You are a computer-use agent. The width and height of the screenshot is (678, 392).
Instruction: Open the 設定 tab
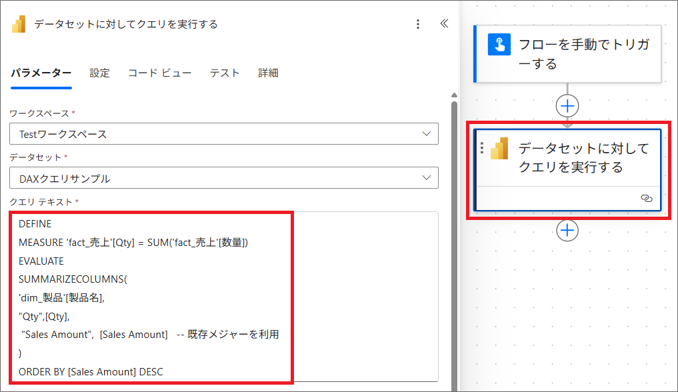click(x=99, y=73)
